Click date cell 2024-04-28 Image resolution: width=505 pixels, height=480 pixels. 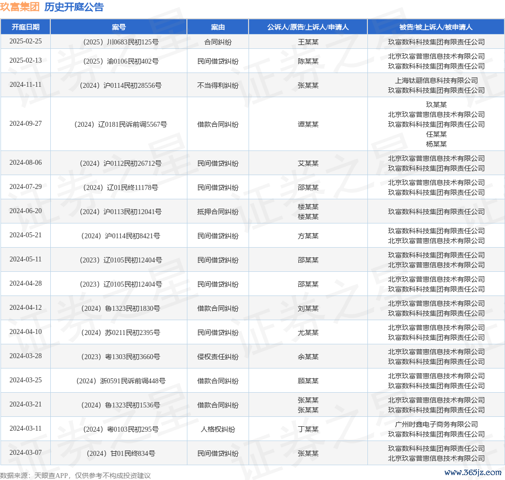coord(26,284)
